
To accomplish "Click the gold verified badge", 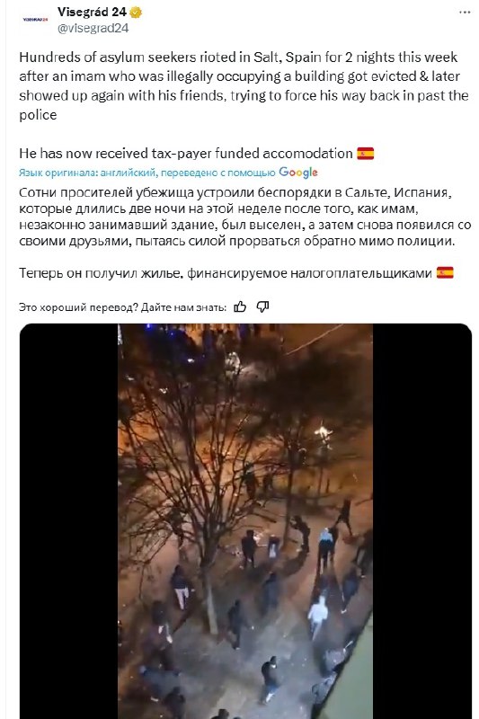I will [136, 13].
